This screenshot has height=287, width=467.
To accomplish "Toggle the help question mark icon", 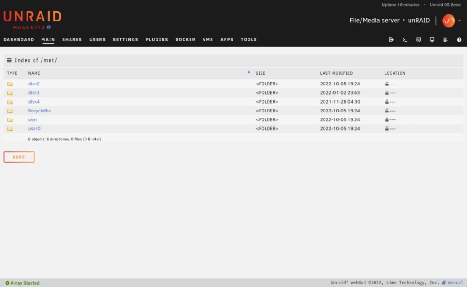I will click(x=459, y=40).
